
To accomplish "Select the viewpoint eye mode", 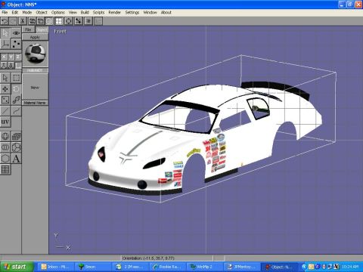I will coord(16,32).
